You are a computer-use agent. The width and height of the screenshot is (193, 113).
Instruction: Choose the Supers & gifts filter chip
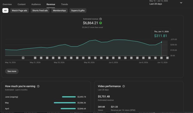[x=78, y=10]
